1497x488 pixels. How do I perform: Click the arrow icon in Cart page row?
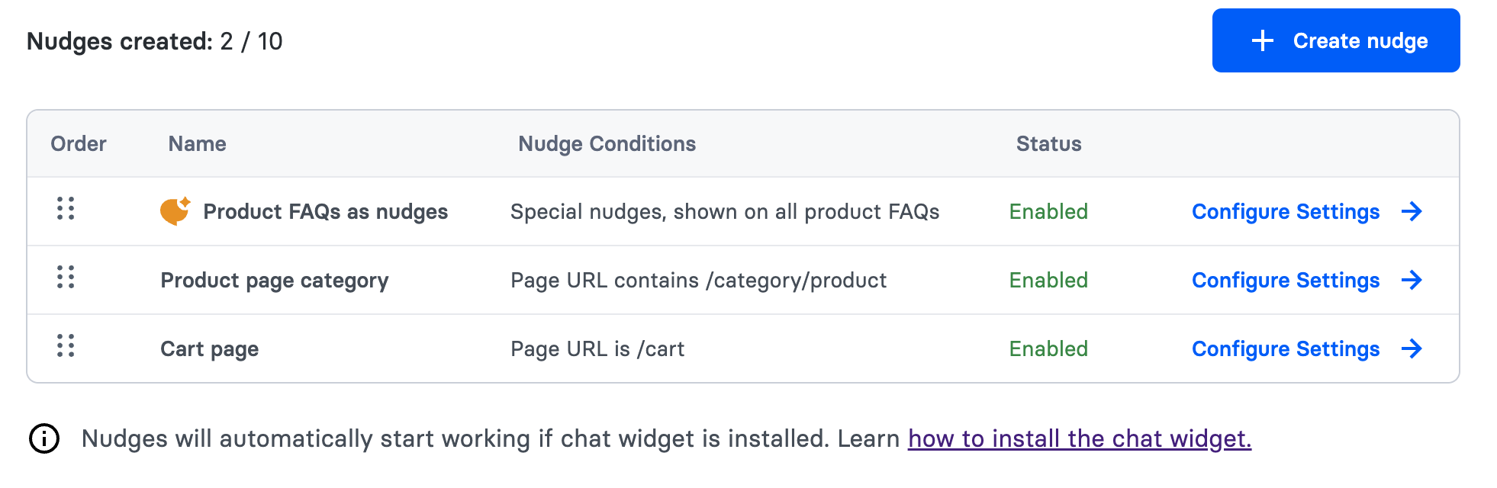[1412, 348]
